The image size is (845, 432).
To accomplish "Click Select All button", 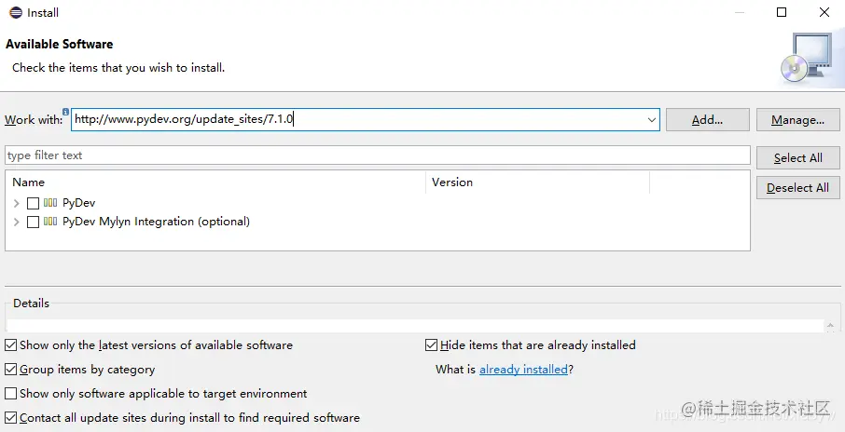I will click(797, 157).
